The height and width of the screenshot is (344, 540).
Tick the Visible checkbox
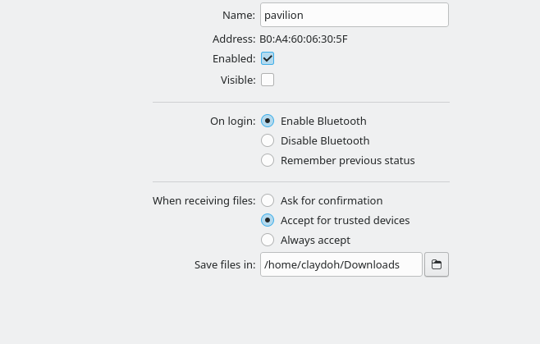click(x=268, y=80)
